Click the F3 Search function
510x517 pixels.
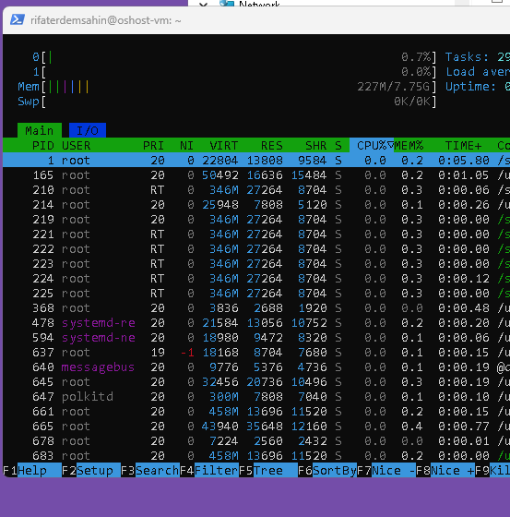(x=150, y=470)
